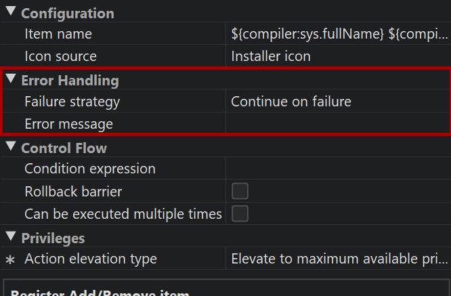The height and width of the screenshot is (296, 451).
Task: Select the Condition expression property label
Action: coord(90,169)
